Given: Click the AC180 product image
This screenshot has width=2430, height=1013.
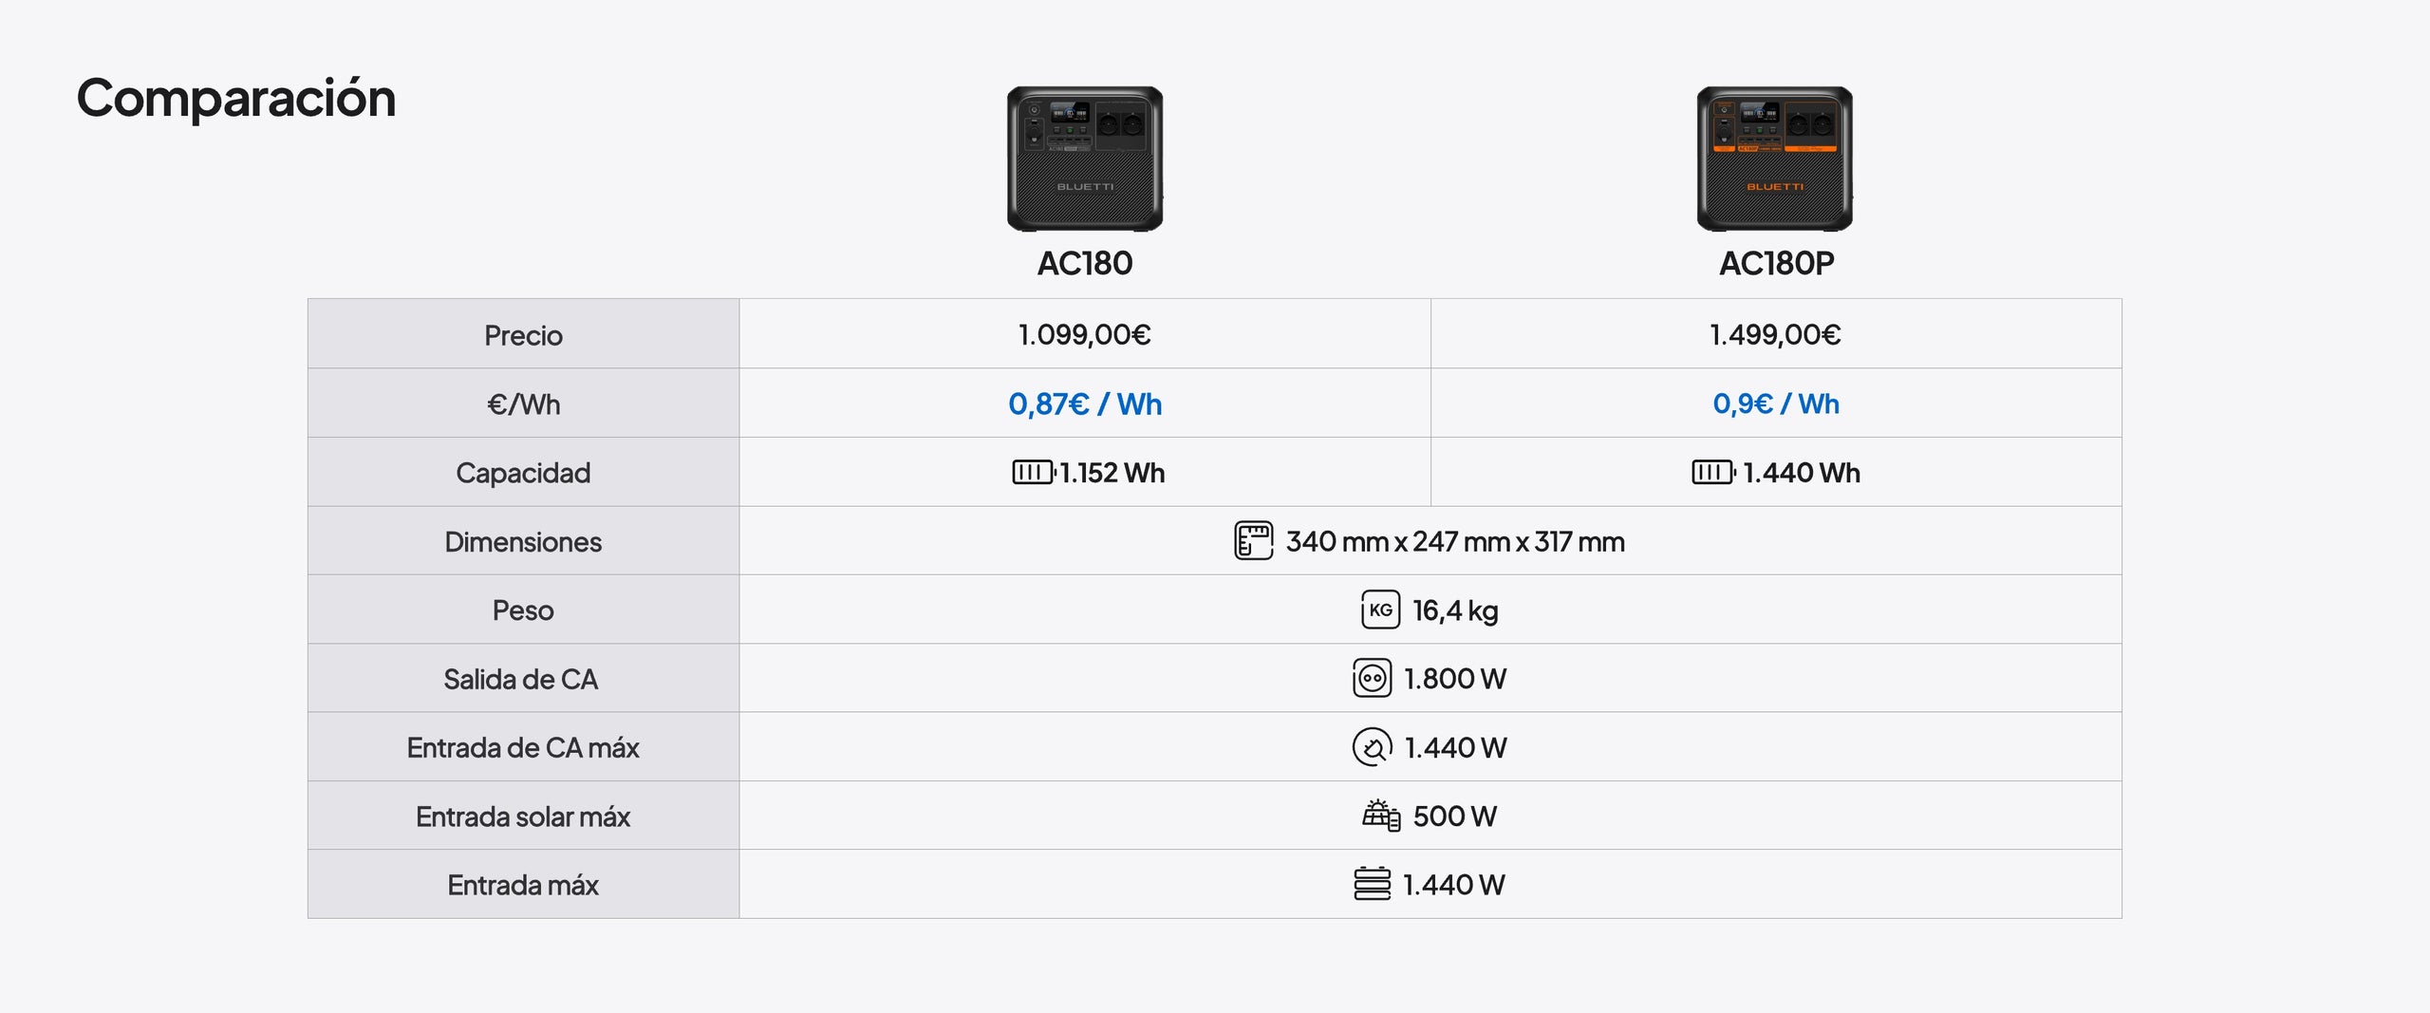Looking at the screenshot, I should [x=1085, y=159].
